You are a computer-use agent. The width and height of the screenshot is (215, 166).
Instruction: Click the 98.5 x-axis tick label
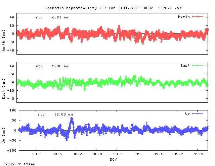[37, 154]
